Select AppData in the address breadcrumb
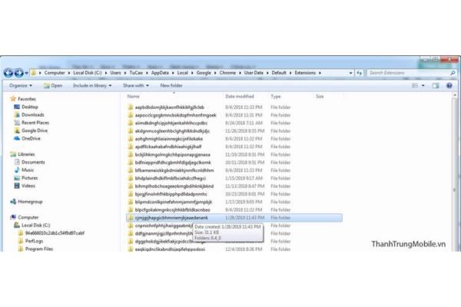Screen dimensions: 461x307 pyautogui.click(x=160, y=73)
